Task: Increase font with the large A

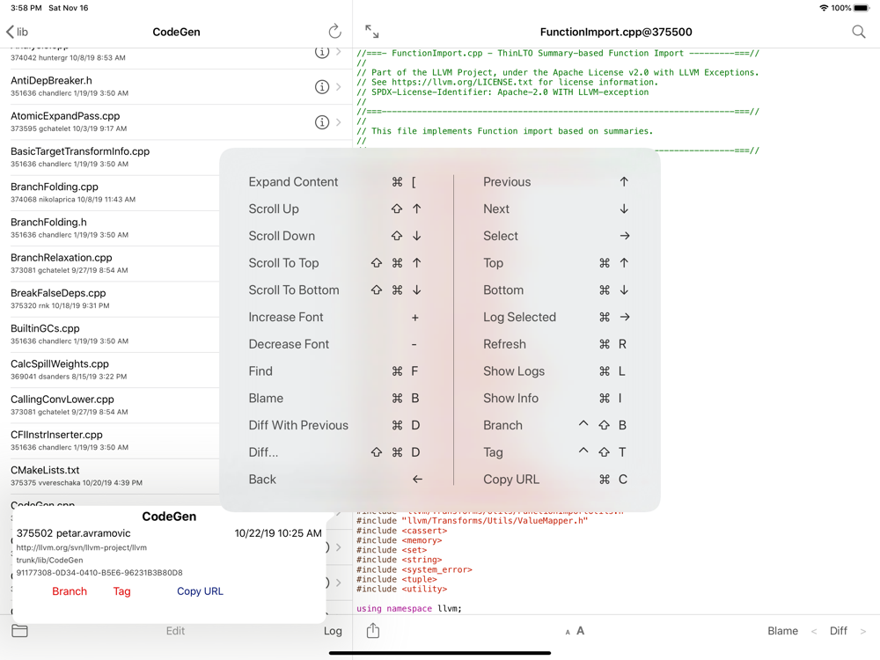Action: click(580, 631)
